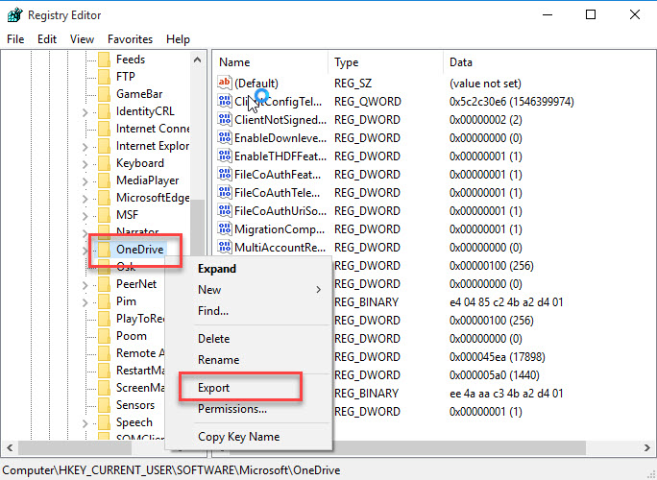Click the Pim folder icon
The width and height of the screenshot is (657, 480).
click(104, 301)
